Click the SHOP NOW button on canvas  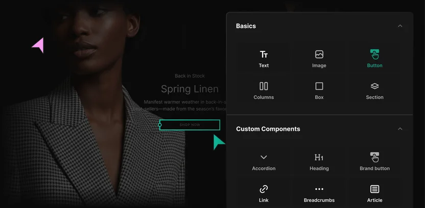coord(190,125)
